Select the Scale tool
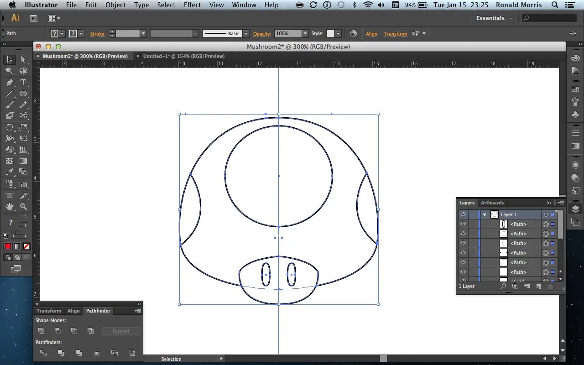Image resolution: width=584 pixels, height=365 pixels. pyautogui.click(x=23, y=127)
